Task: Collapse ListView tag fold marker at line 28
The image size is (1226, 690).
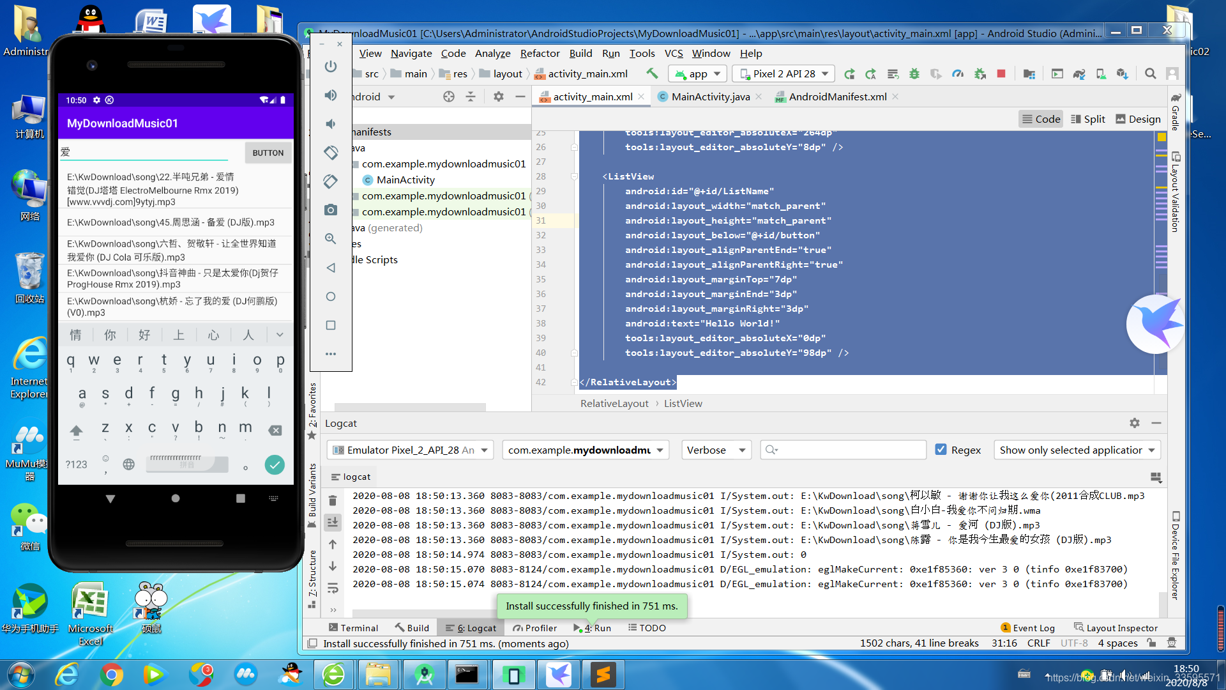Action: click(574, 176)
